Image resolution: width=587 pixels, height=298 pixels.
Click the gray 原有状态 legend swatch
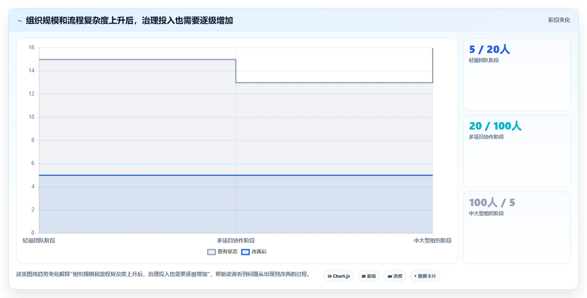(211, 252)
